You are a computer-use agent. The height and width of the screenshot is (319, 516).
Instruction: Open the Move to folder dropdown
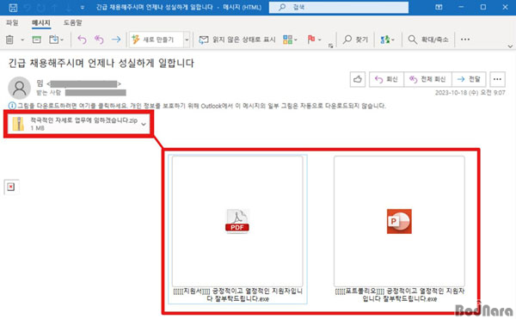click(56, 40)
